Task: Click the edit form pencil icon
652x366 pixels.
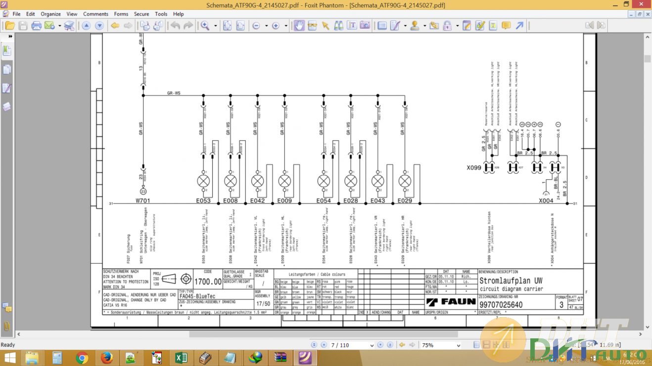Action: click(x=480, y=26)
